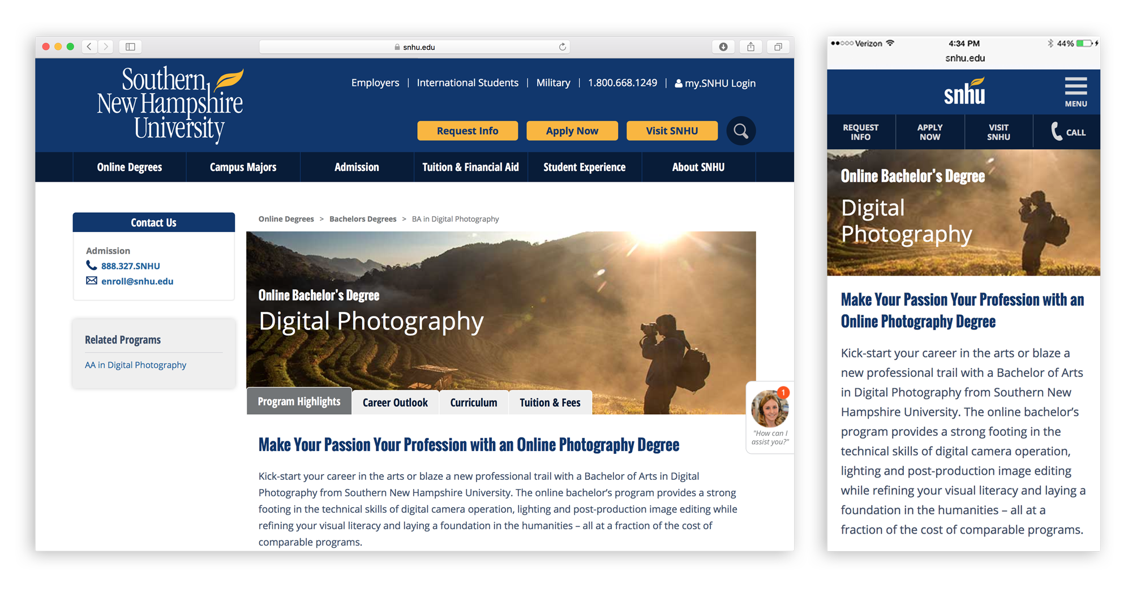
Task: Reload page using address bar refresh icon
Action: [562, 47]
